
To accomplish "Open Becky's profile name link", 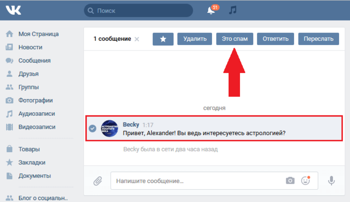I will [x=131, y=124].
